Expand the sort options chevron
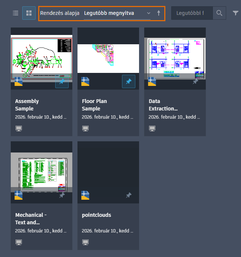The image size is (241, 257). [x=148, y=13]
